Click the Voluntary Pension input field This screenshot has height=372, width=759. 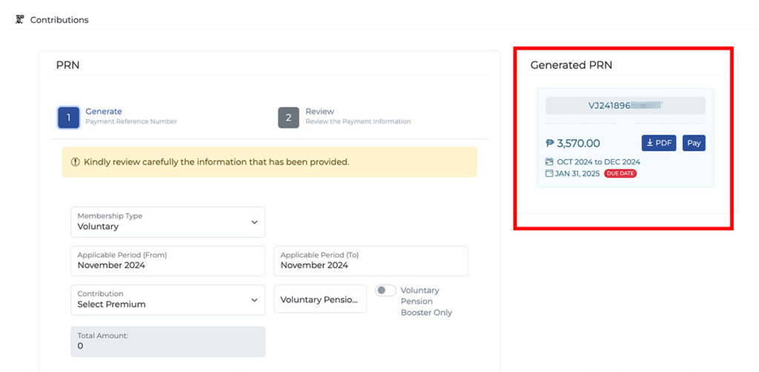[320, 299]
